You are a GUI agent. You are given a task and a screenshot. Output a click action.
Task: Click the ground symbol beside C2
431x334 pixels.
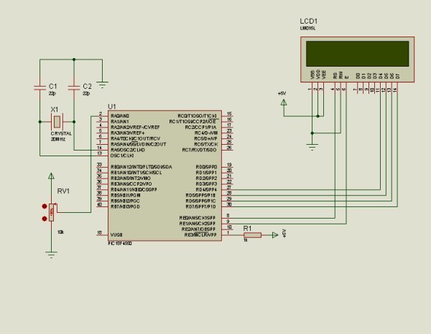(102, 85)
